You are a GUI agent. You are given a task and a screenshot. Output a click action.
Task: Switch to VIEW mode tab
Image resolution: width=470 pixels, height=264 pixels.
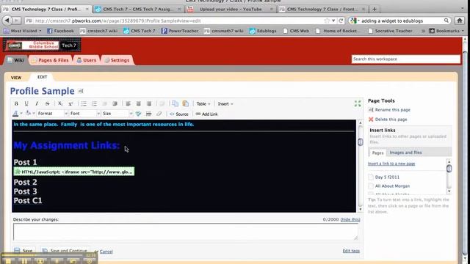(16, 78)
